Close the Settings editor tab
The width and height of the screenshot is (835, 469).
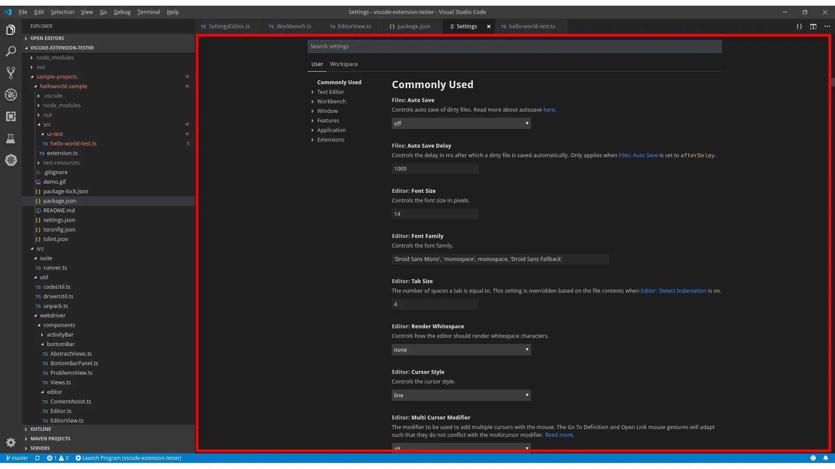tap(489, 26)
